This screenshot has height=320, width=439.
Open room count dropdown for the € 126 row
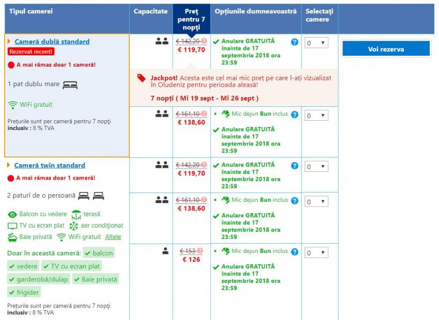pos(316,253)
